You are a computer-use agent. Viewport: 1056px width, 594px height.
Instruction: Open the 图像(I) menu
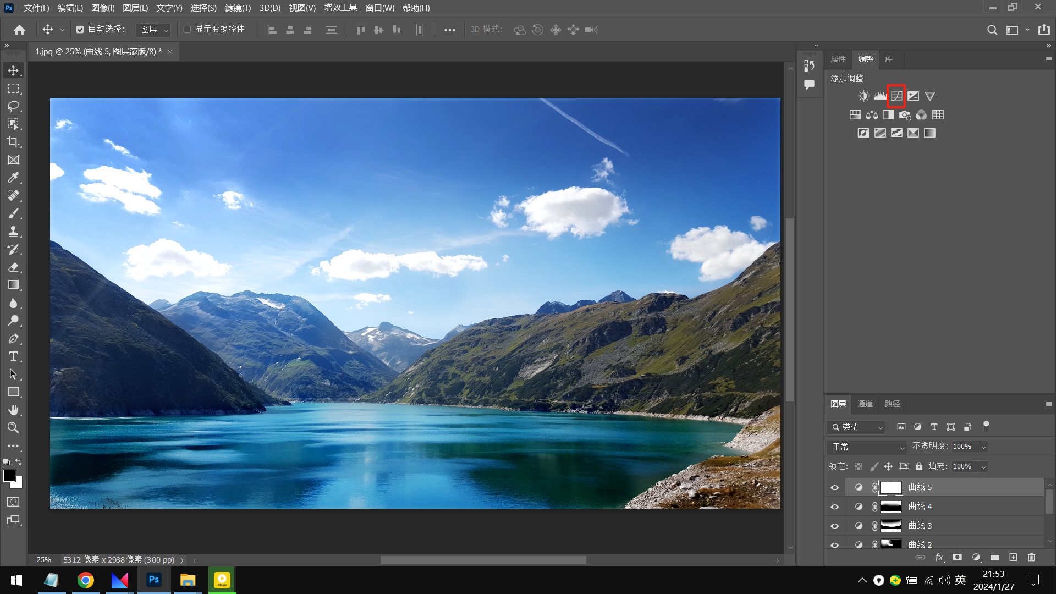click(x=103, y=8)
